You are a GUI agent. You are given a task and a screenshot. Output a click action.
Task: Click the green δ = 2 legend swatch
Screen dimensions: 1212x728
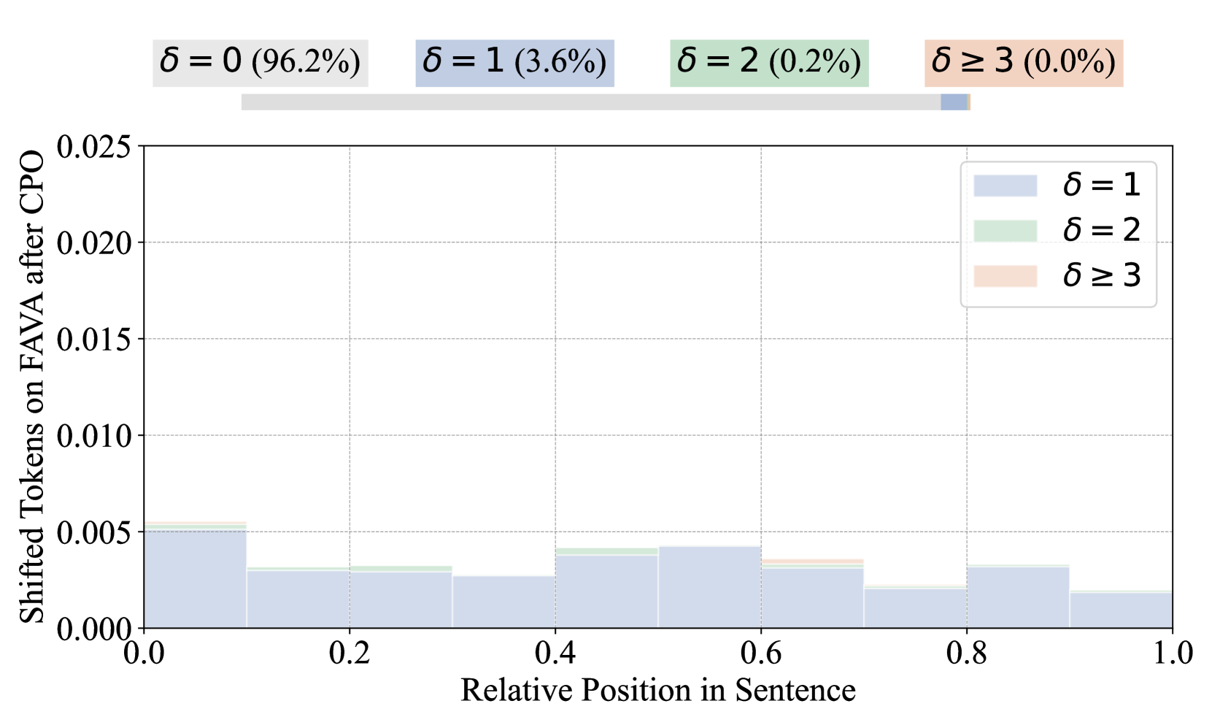tap(1005, 231)
